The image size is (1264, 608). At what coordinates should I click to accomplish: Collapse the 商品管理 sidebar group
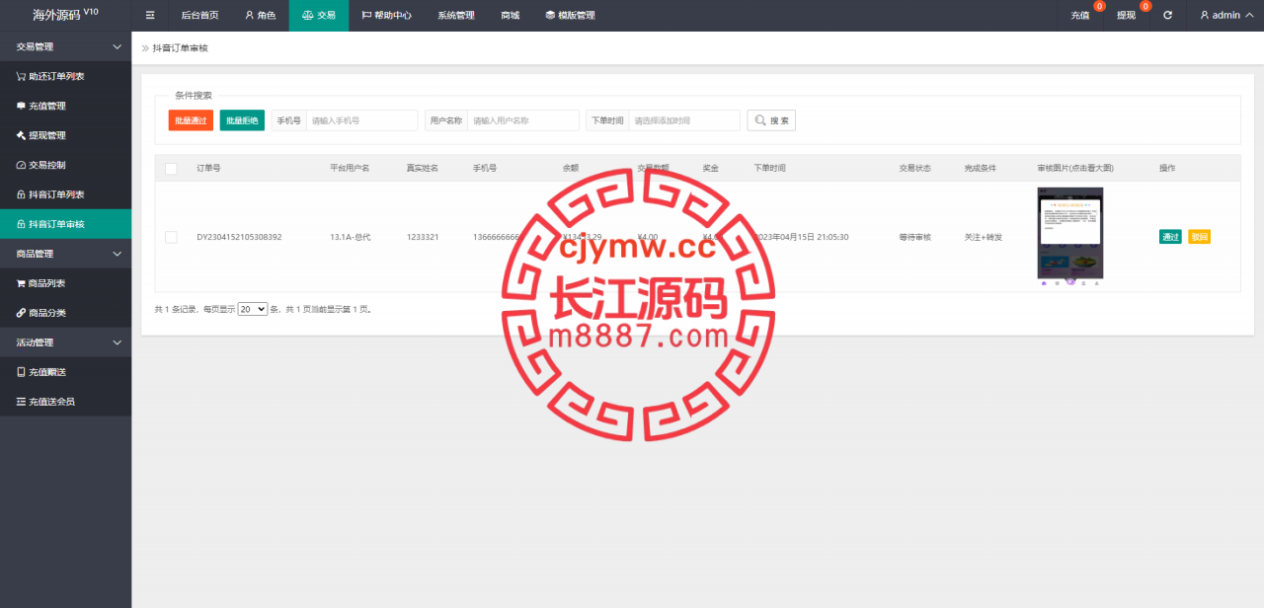[x=118, y=254]
